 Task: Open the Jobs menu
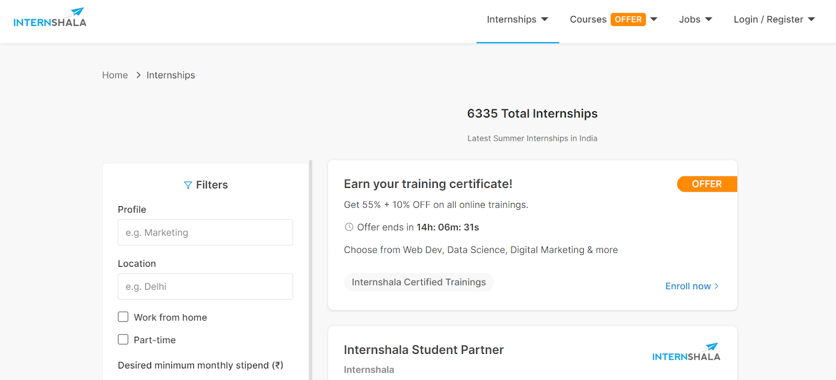690,19
